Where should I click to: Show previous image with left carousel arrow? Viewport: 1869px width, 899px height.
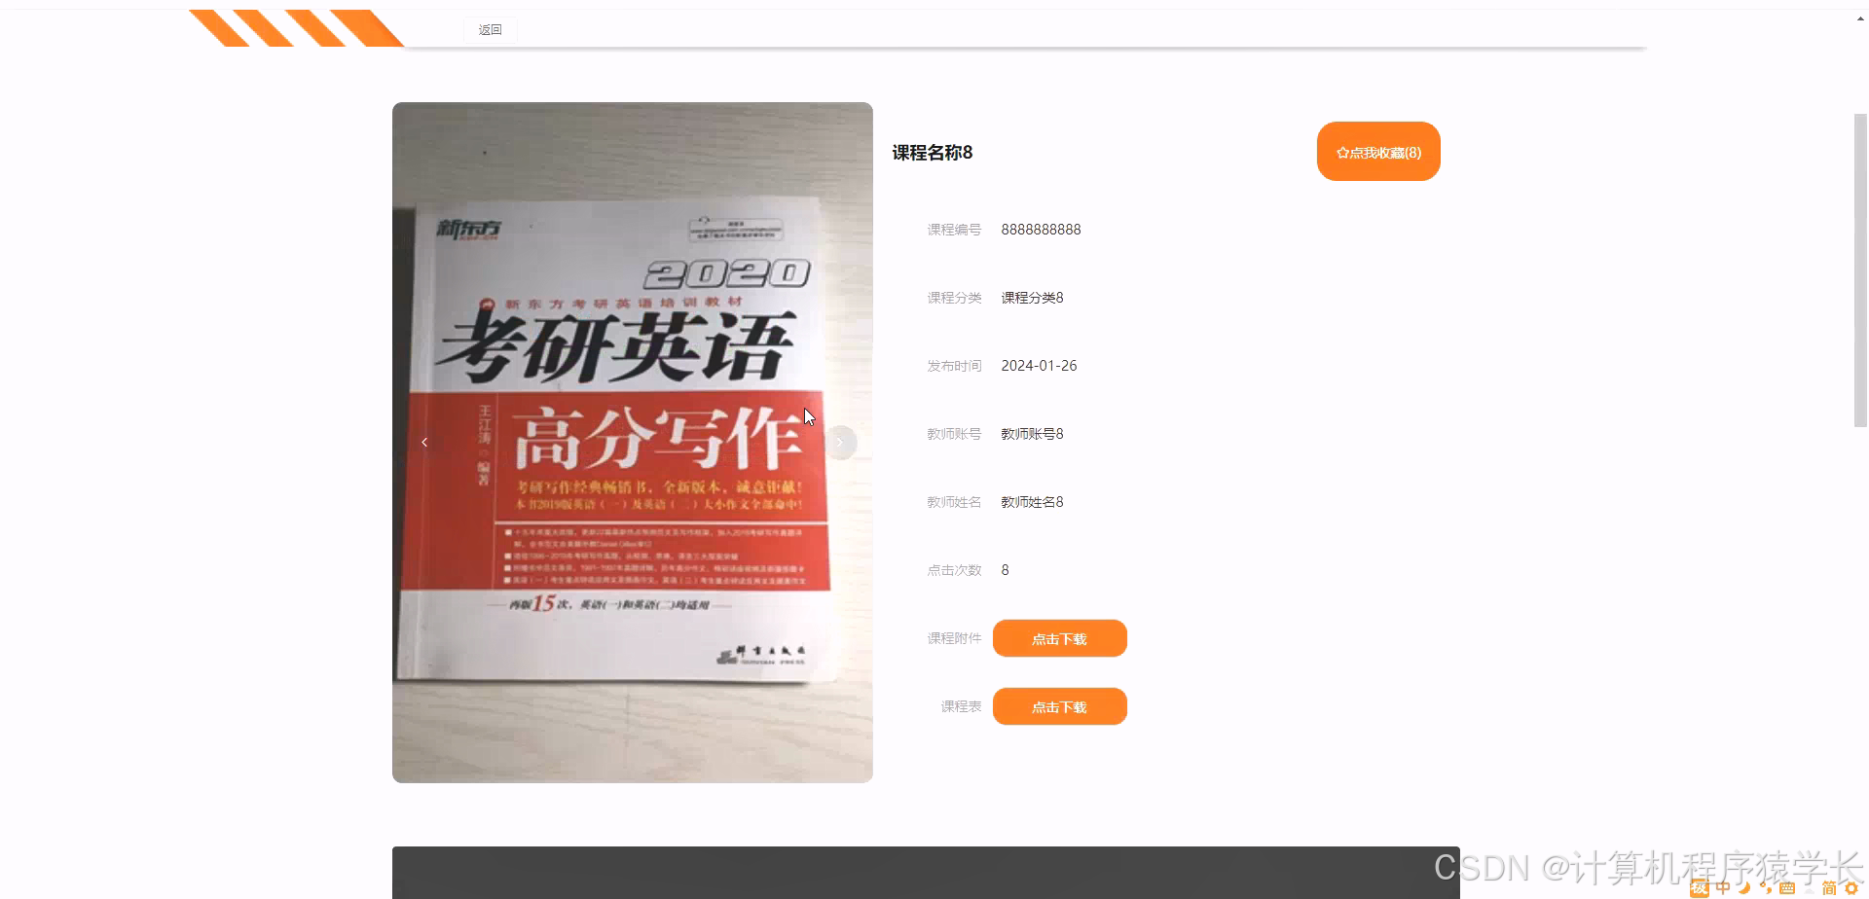click(x=424, y=443)
